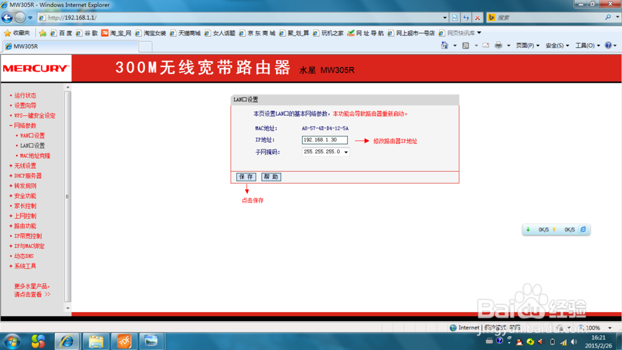Image resolution: width=622 pixels, height=350 pixels.
Task: Click the Windows Start orb
Action: (12, 341)
